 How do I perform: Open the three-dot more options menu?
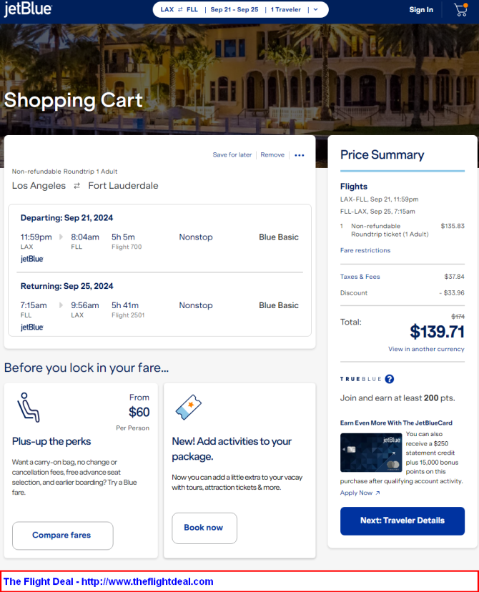300,155
